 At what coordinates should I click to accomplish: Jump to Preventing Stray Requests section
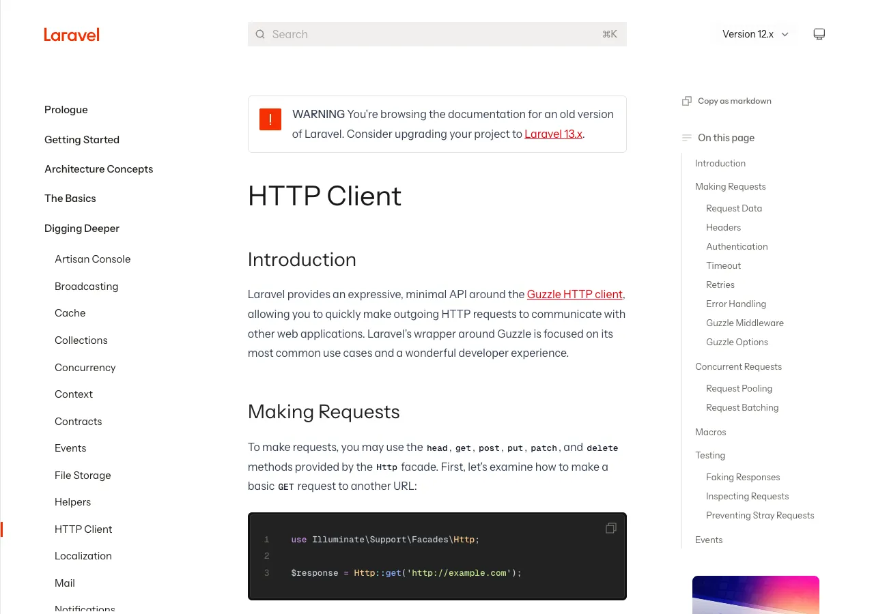(760, 515)
